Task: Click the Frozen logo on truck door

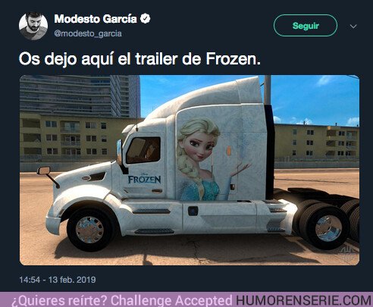Action: pyautogui.click(x=144, y=179)
